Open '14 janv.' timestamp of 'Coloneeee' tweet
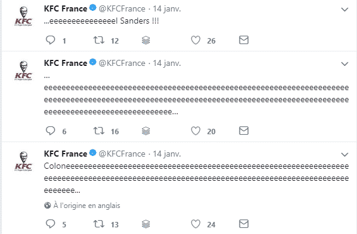 (167, 154)
